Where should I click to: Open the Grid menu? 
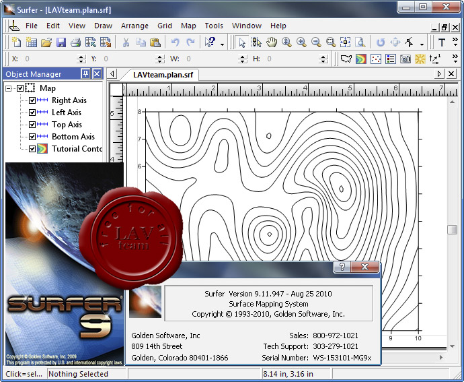click(165, 26)
